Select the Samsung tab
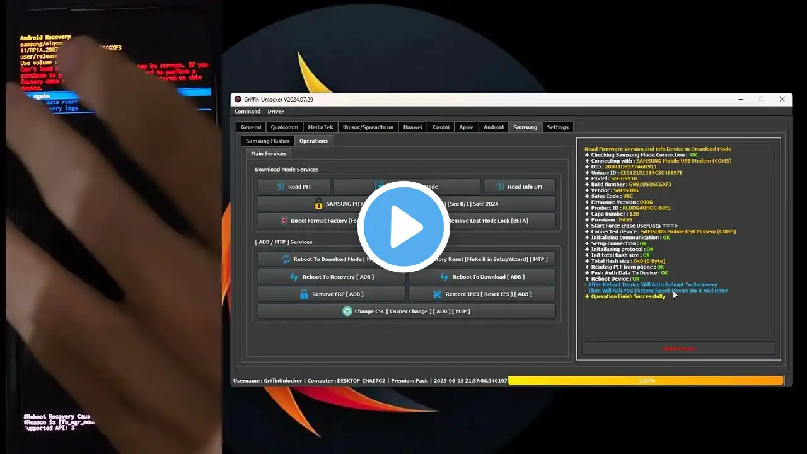The image size is (807, 454). (525, 127)
